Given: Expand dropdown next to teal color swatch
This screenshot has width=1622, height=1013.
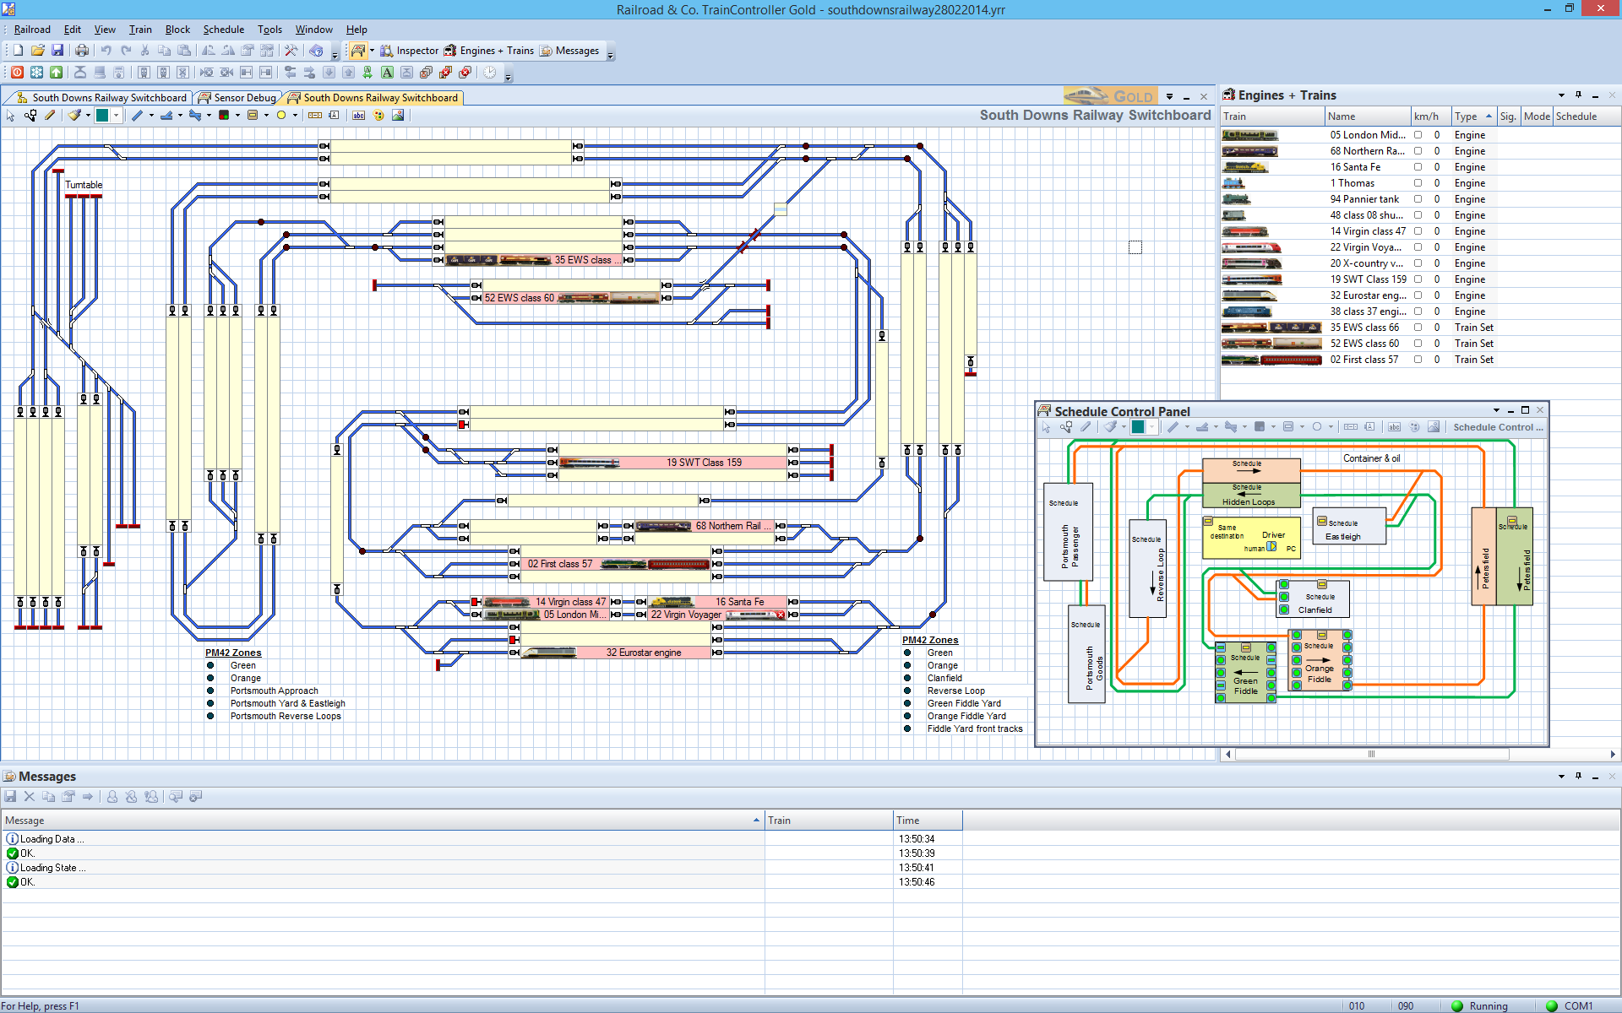Looking at the screenshot, I should point(117,116).
